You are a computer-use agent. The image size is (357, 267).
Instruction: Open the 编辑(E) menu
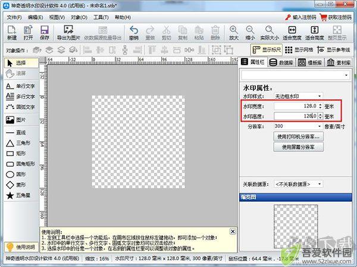click(35, 17)
